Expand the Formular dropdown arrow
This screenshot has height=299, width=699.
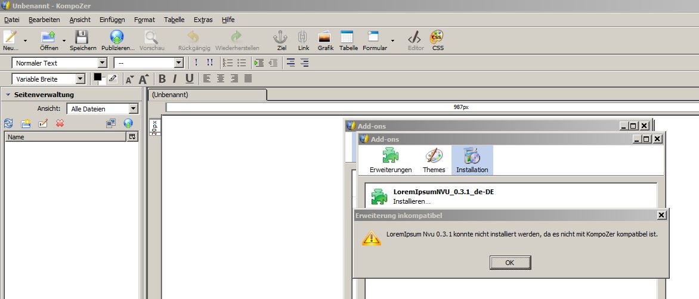point(393,41)
